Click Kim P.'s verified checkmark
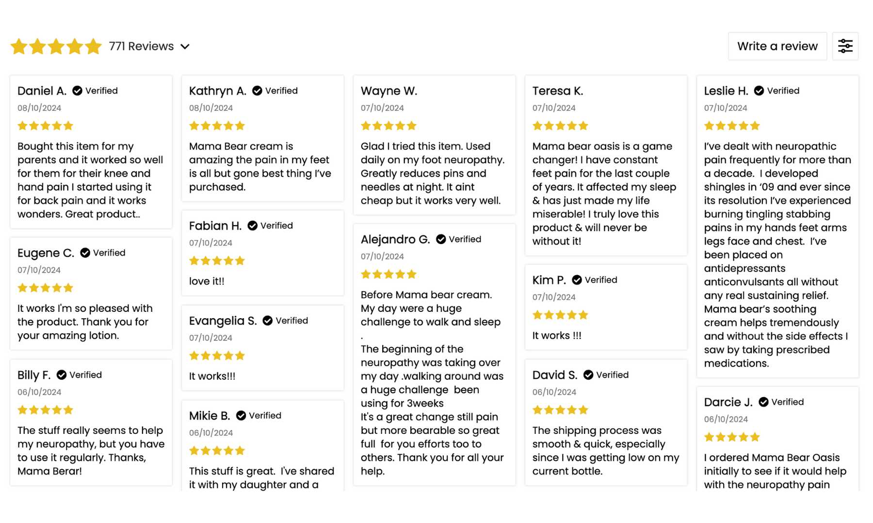The height and width of the screenshot is (523, 873). [x=577, y=280]
